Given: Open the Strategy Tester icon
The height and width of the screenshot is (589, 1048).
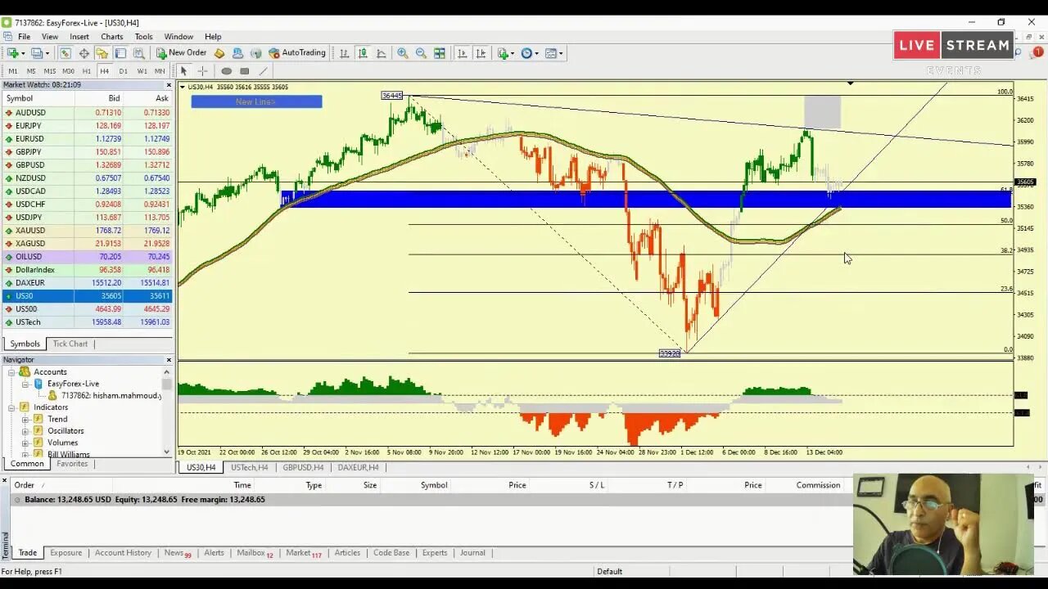Looking at the screenshot, I should [x=138, y=53].
